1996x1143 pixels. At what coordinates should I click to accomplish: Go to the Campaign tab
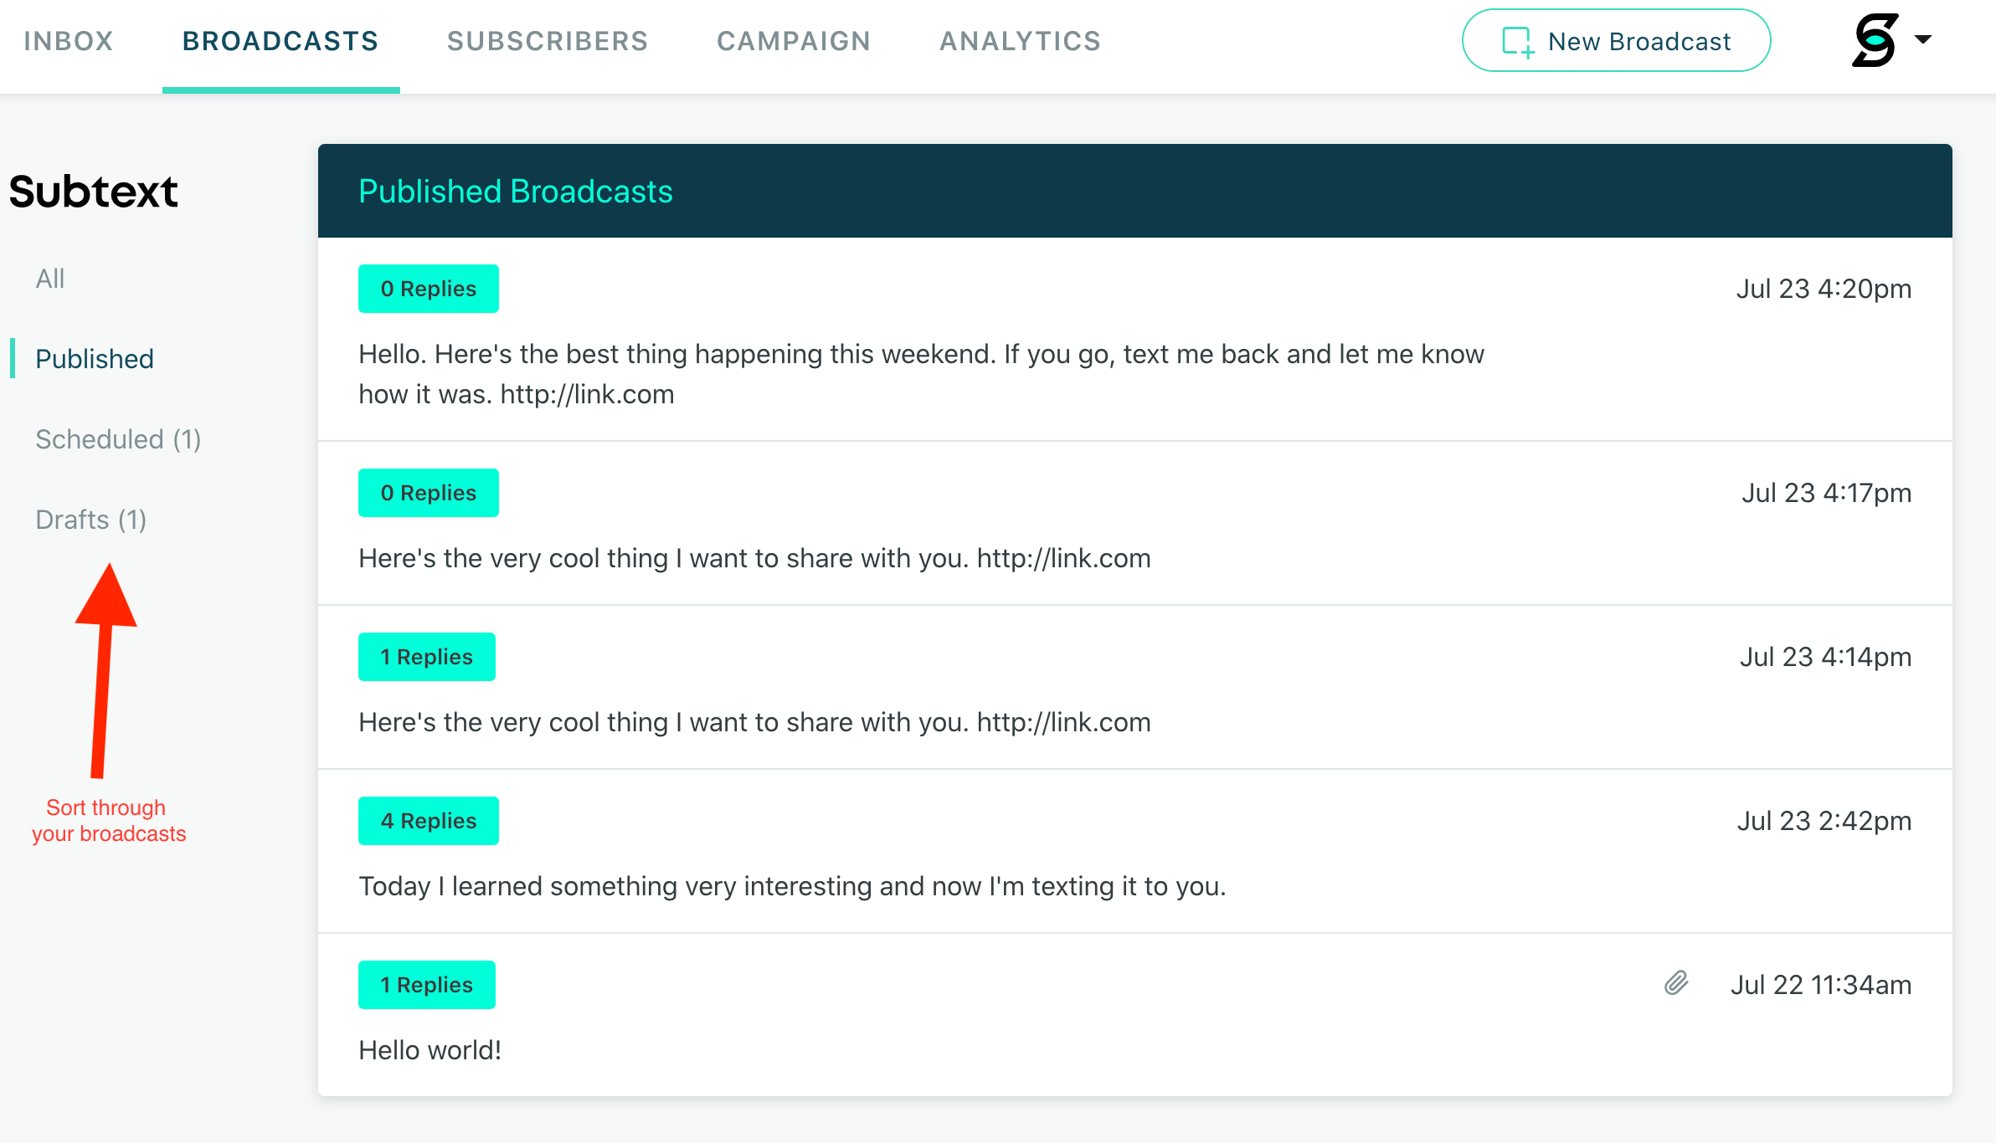794,41
